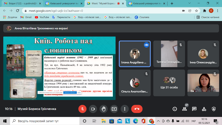
Task: Raise hand in the meeting
Action: (x=103, y=109)
